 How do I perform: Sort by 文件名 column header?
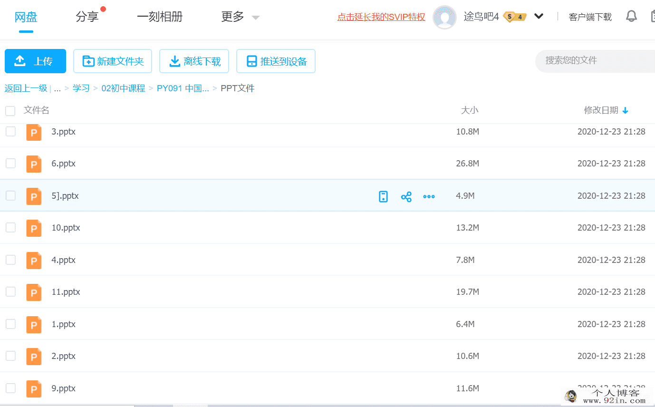[37, 110]
